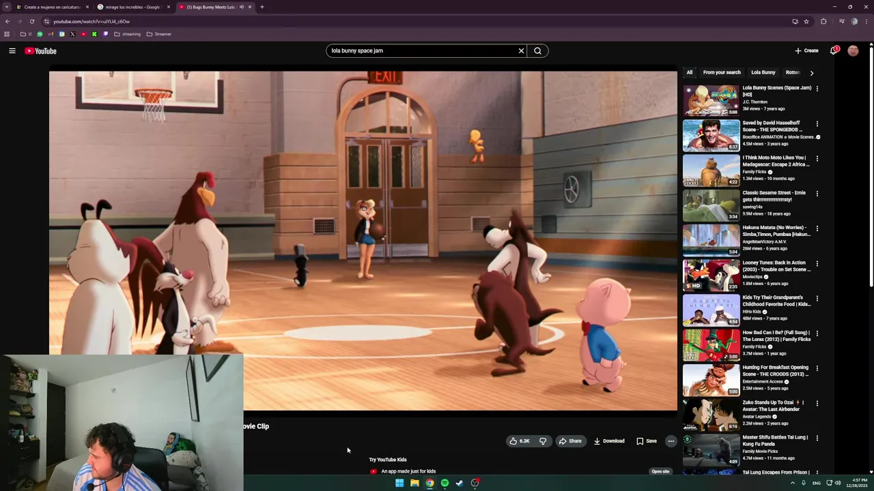Show more filter chips with the right arrow
Screen dimensions: 874x491
point(811,72)
